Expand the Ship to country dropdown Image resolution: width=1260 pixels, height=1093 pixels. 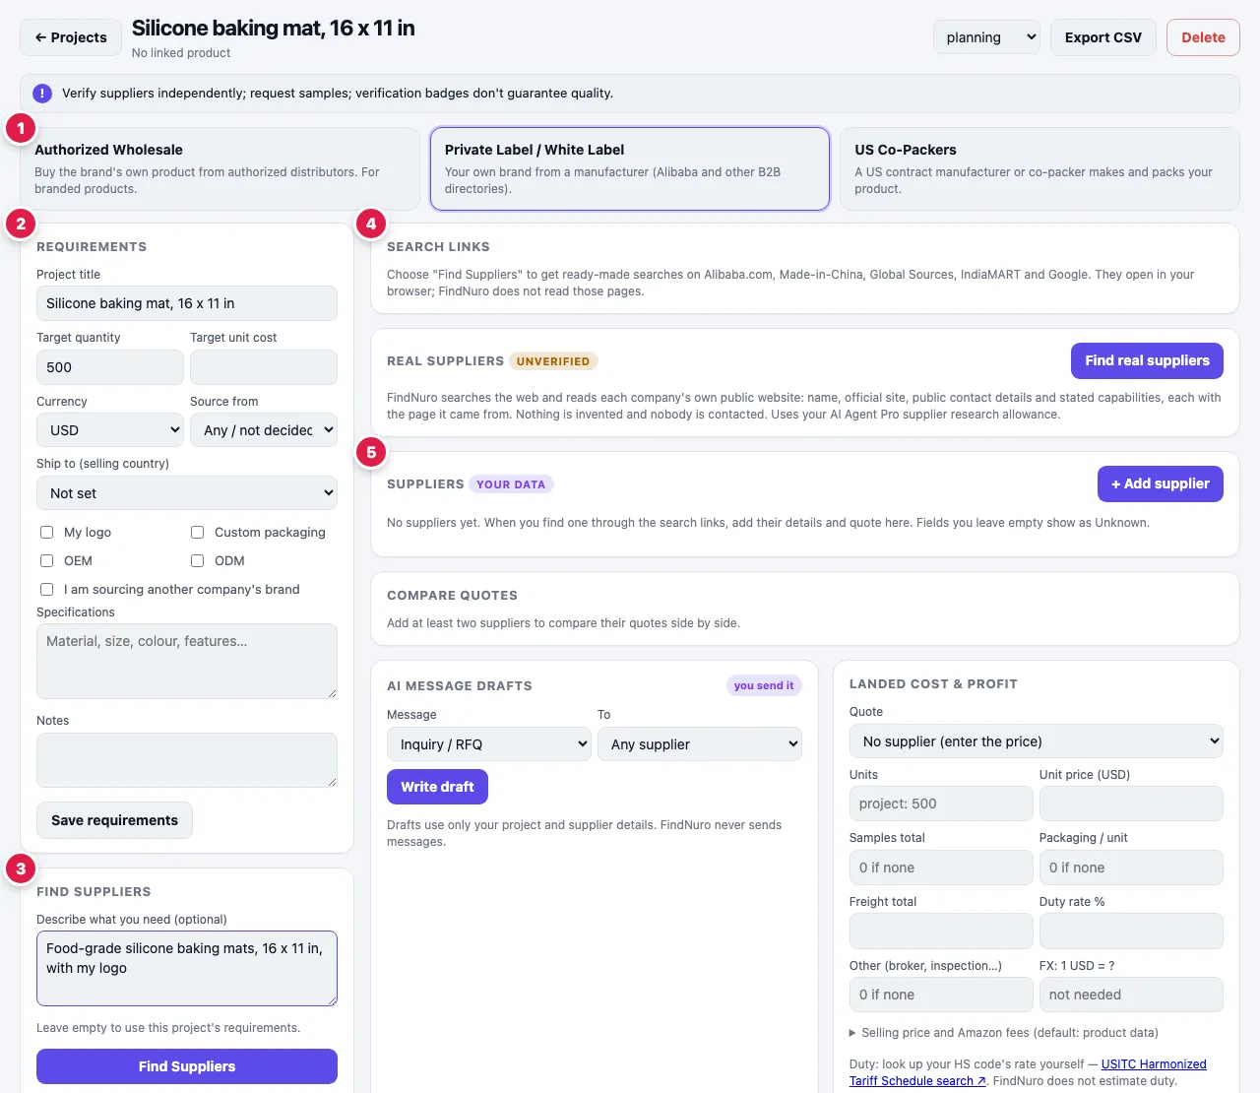pyautogui.click(x=187, y=493)
